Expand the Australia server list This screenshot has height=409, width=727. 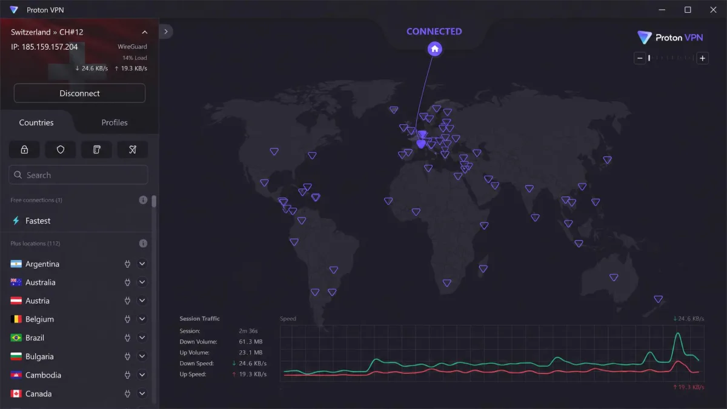(x=142, y=282)
